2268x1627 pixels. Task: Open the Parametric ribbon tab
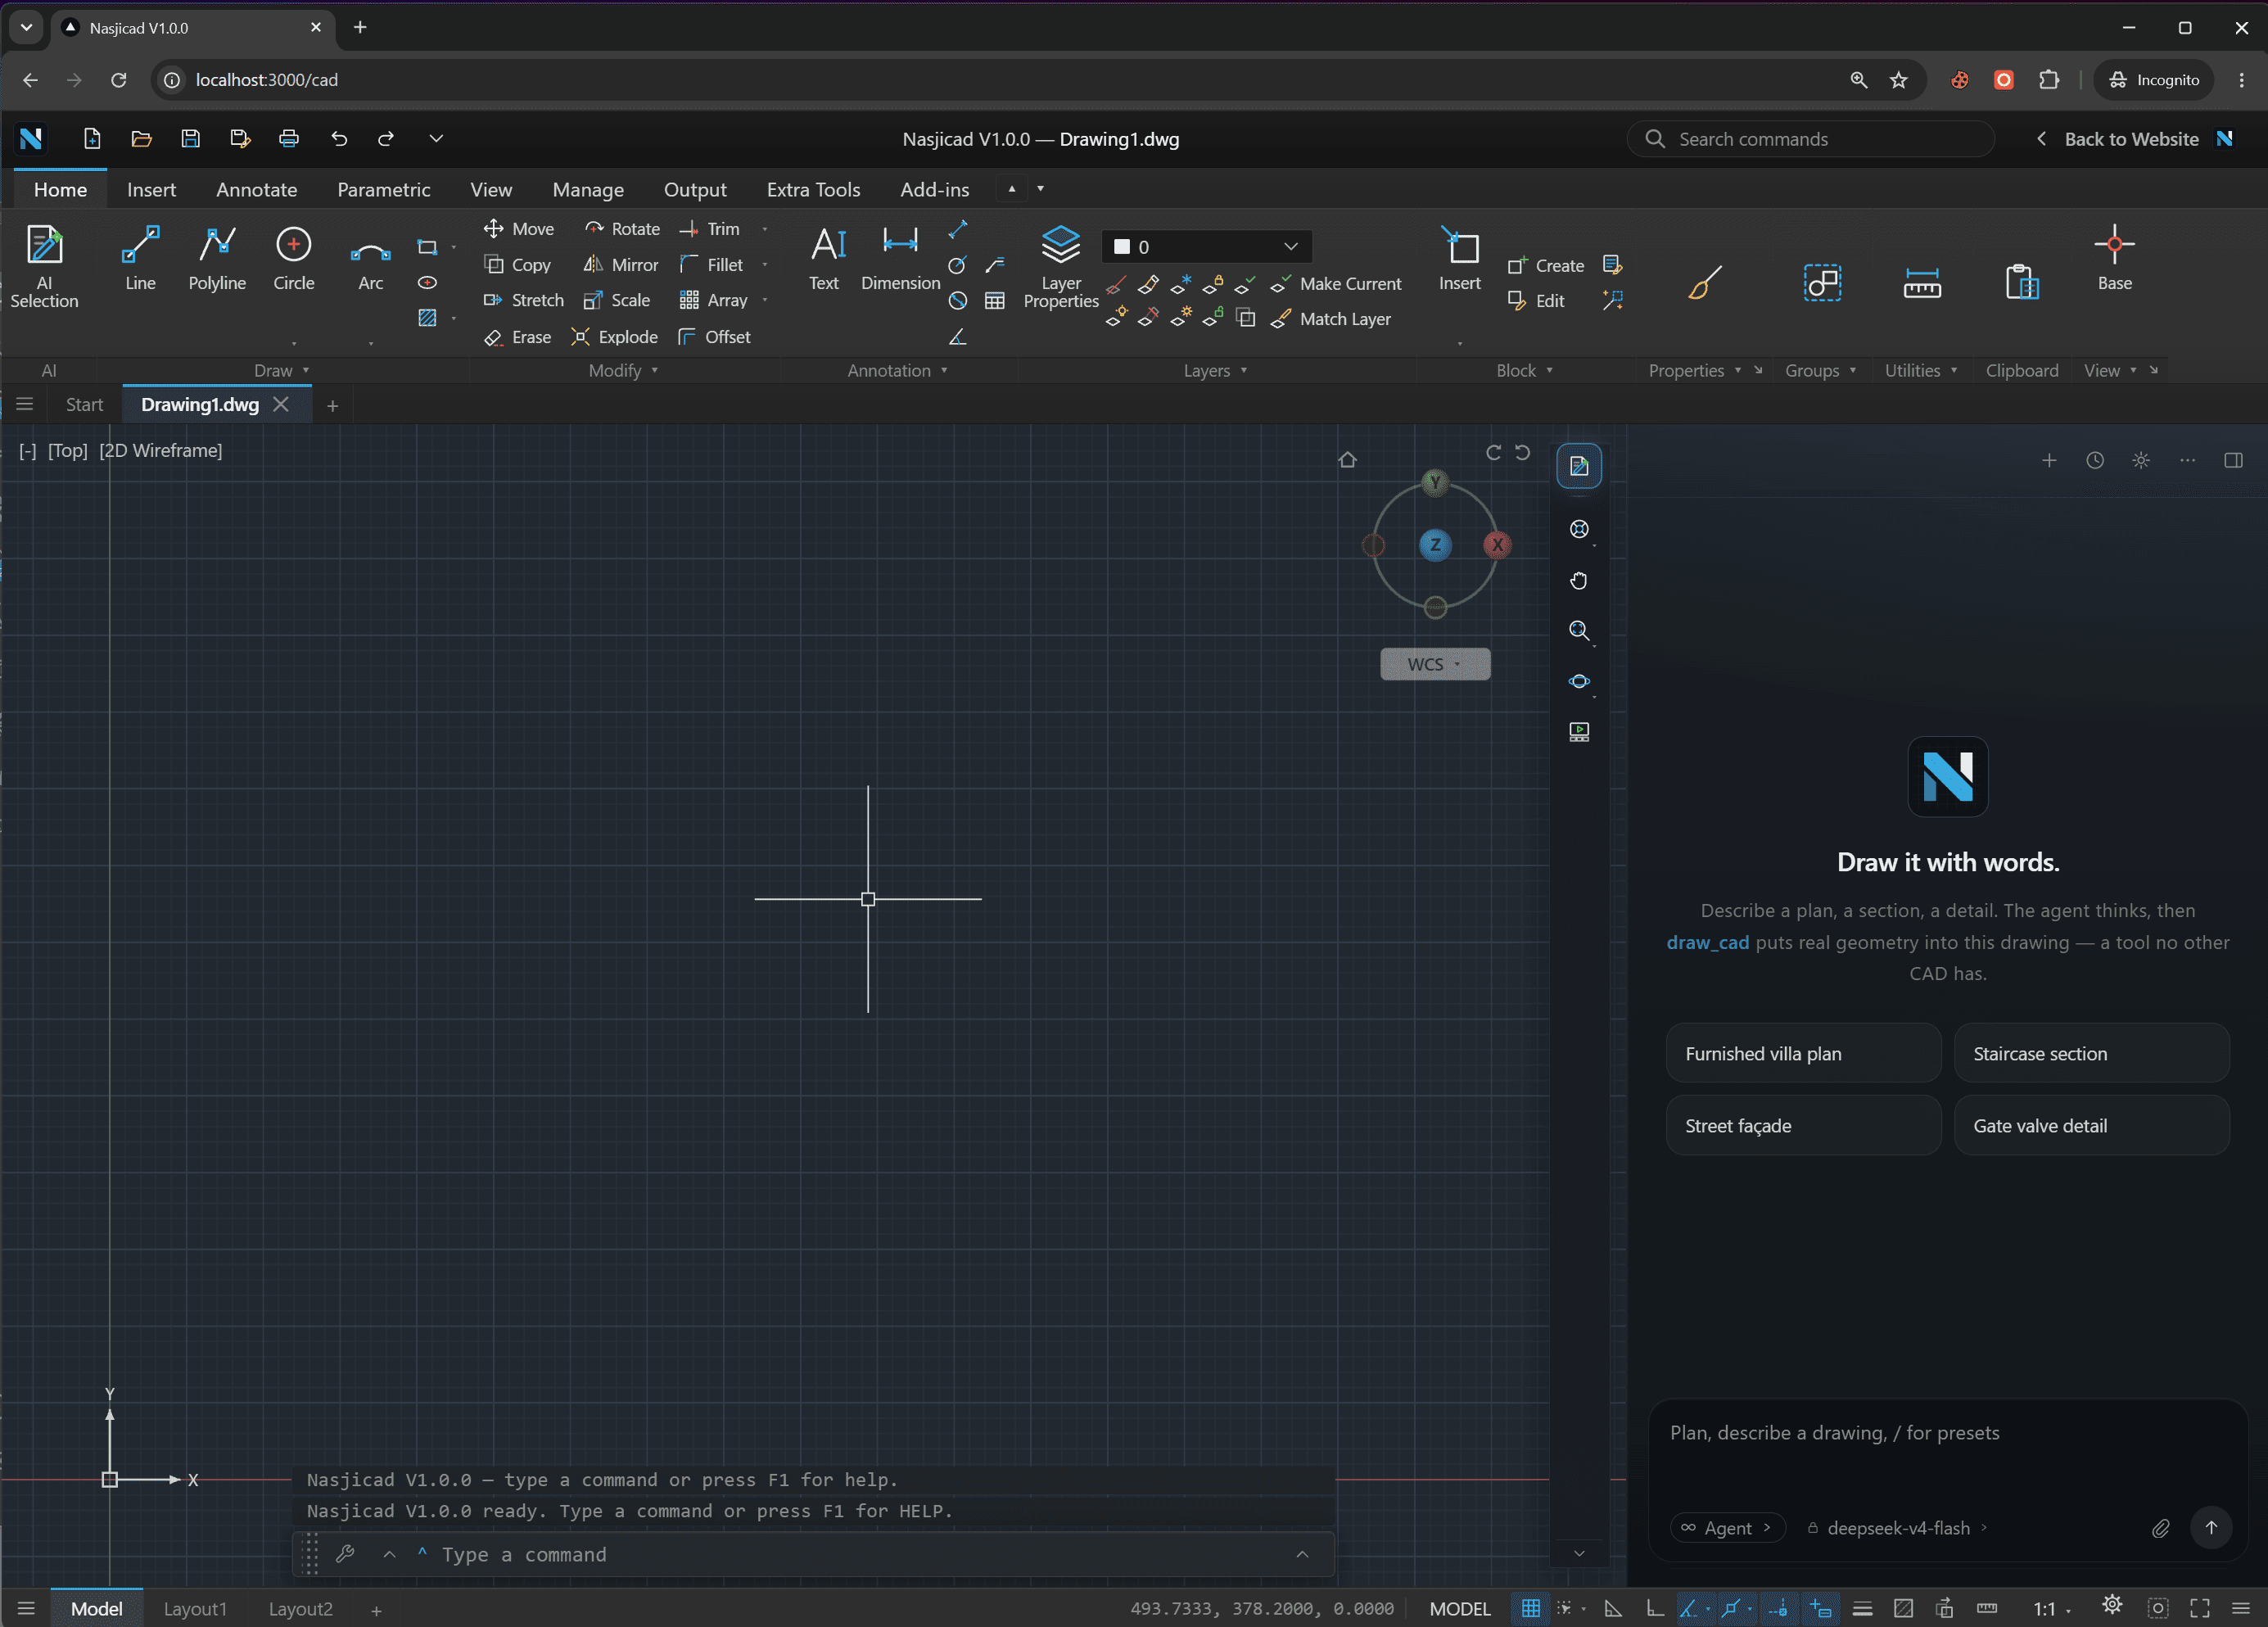(x=383, y=189)
